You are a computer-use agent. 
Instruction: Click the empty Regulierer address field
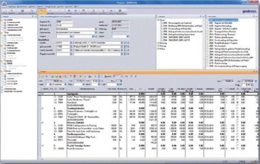click(97, 54)
